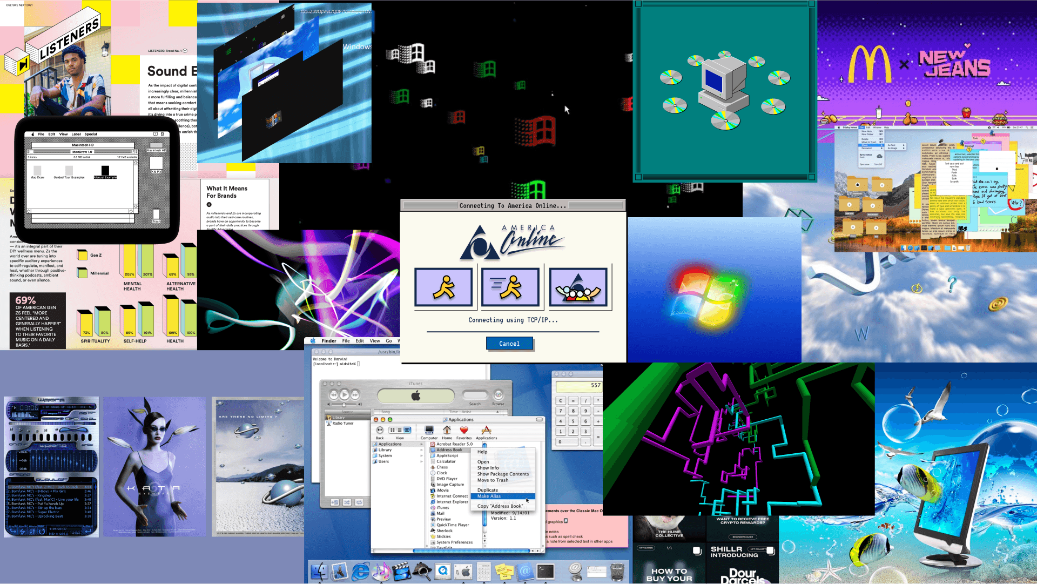The width and height of the screenshot is (1037, 584).
Task: Click Finder window's horizontal blue scrollbar
Action: [472, 551]
